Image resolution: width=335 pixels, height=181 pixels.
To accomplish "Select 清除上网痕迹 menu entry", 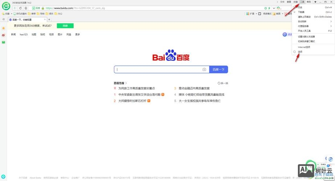I will click(x=313, y=17).
